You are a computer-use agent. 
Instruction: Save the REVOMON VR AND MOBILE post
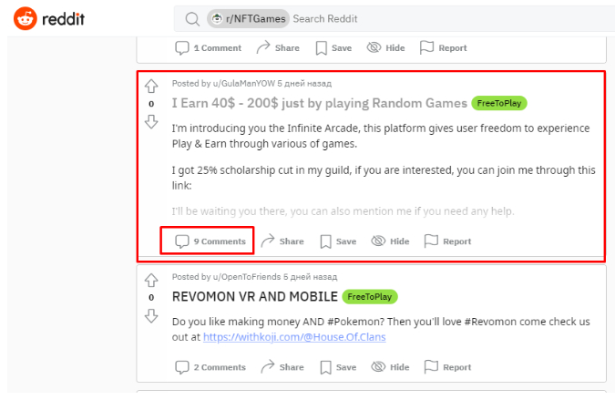click(x=336, y=367)
